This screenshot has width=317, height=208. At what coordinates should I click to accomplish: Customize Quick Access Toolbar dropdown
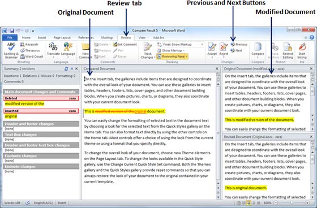pos(33,31)
